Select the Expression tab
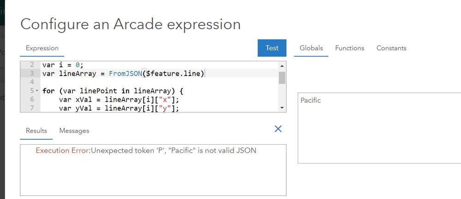Screen dimensions: 461x199 click(42, 48)
